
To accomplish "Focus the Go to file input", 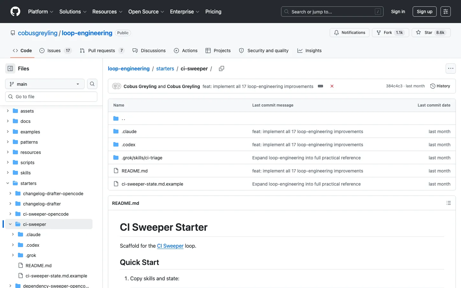I will (x=51, y=97).
